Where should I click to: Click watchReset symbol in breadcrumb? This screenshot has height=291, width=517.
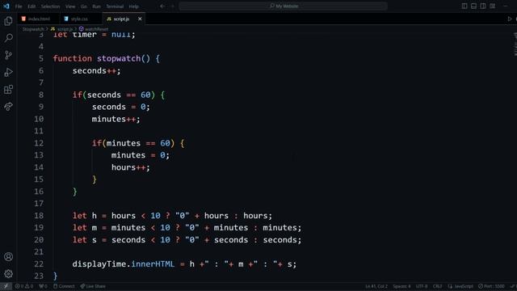tap(94, 29)
